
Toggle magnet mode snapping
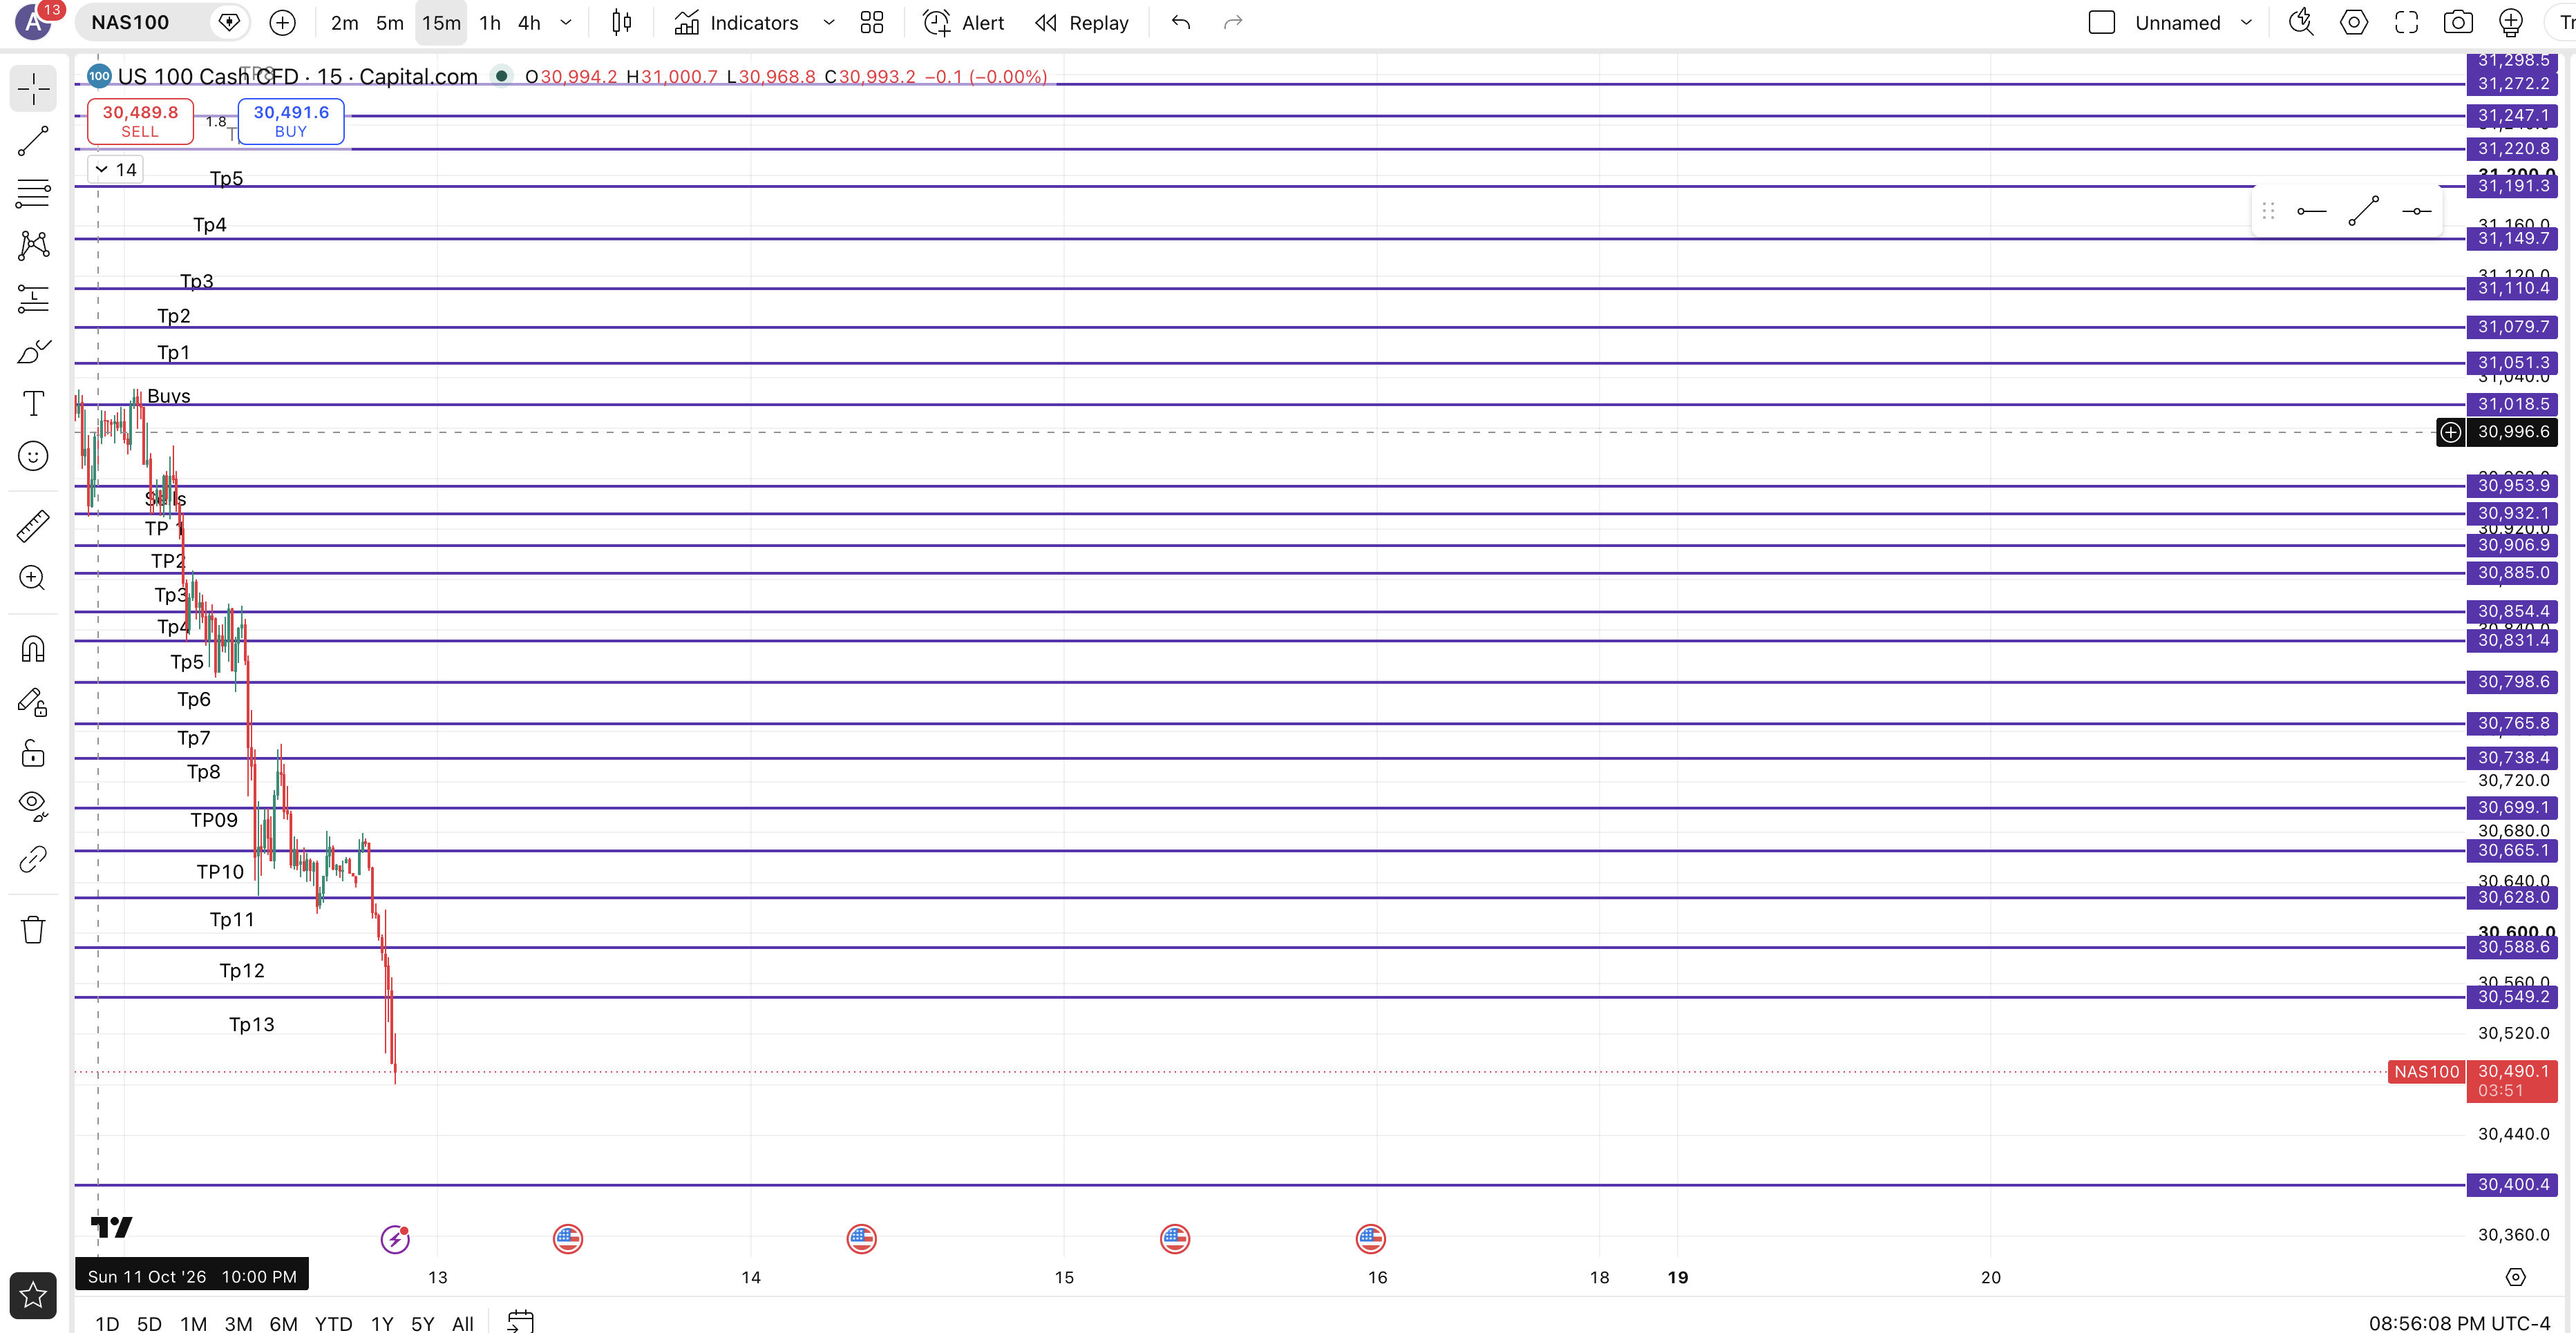click(33, 649)
